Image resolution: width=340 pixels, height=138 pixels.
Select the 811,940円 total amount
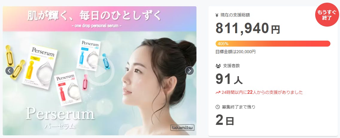pyautogui.click(x=248, y=28)
